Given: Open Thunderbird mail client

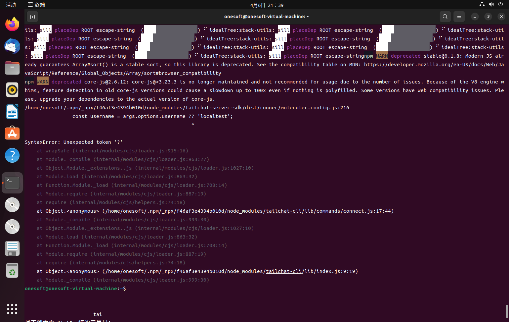Looking at the screenshot, I should [x=12, y=46].
